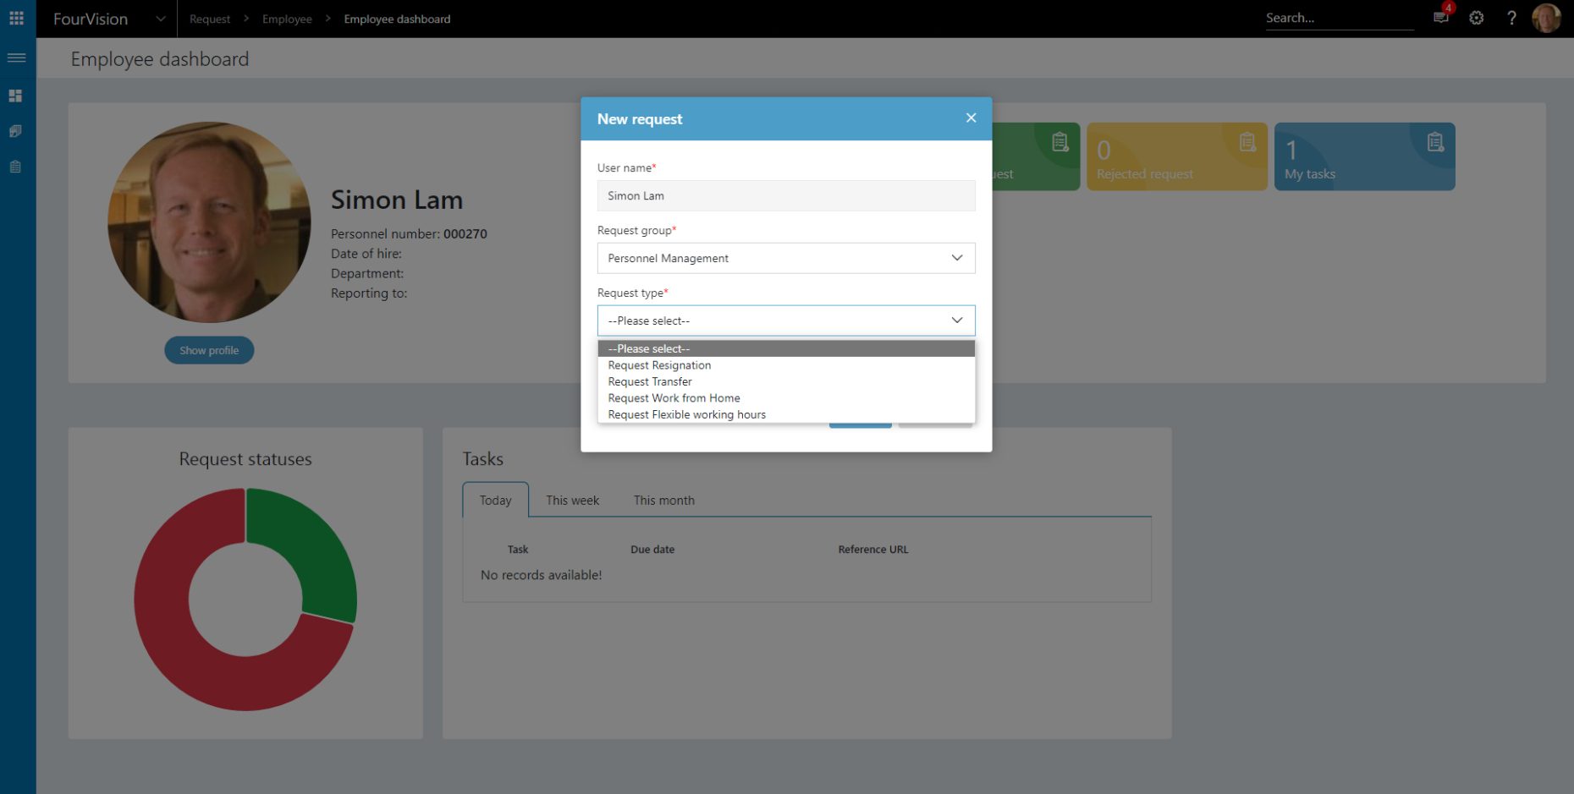Open the app launcher grid icon

point(16,18)
